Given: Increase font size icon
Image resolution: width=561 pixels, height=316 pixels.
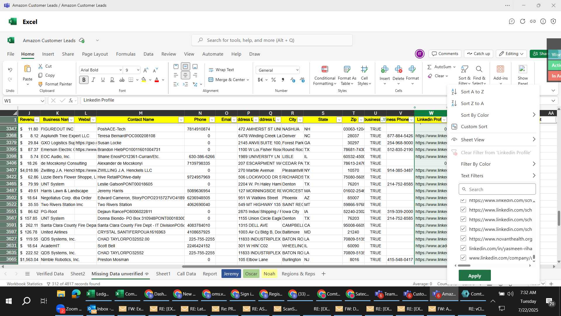Looking at the screenshot, I should tap(146, 70).
